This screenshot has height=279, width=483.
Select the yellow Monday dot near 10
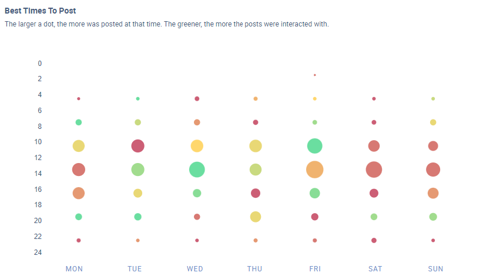(x=79, y=146)
